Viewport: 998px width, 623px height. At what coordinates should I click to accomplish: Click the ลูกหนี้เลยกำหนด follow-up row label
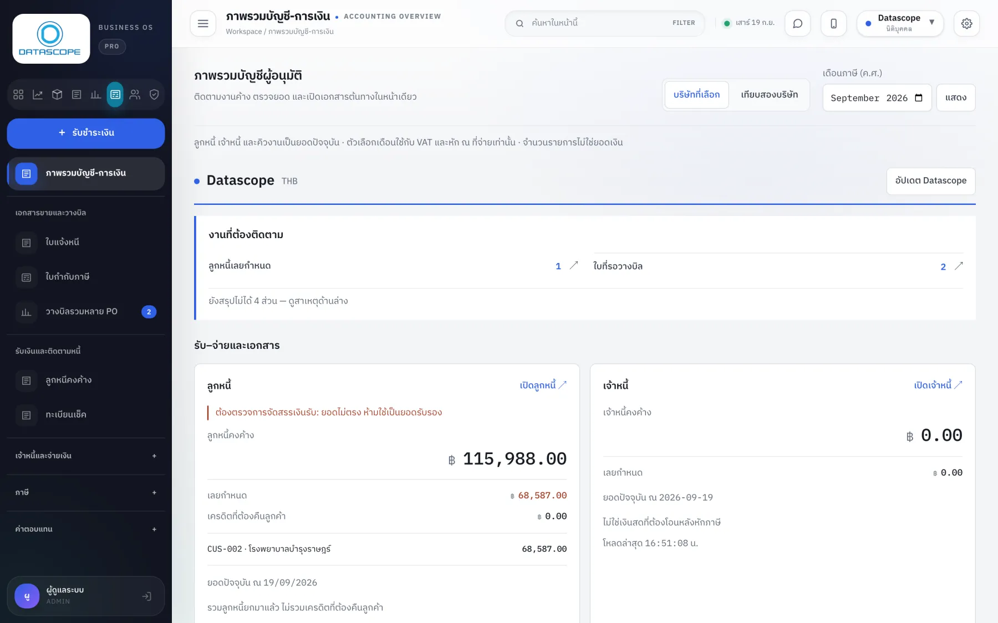pyautogui.click(x=240, y=266)
